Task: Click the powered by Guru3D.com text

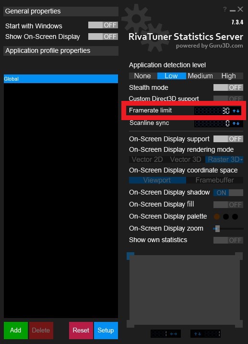Action: click(x=209, y=46)
